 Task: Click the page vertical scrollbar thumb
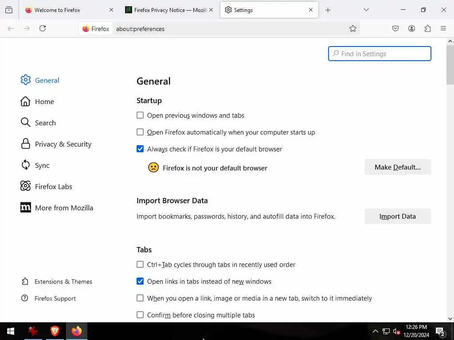coord(450,65)
